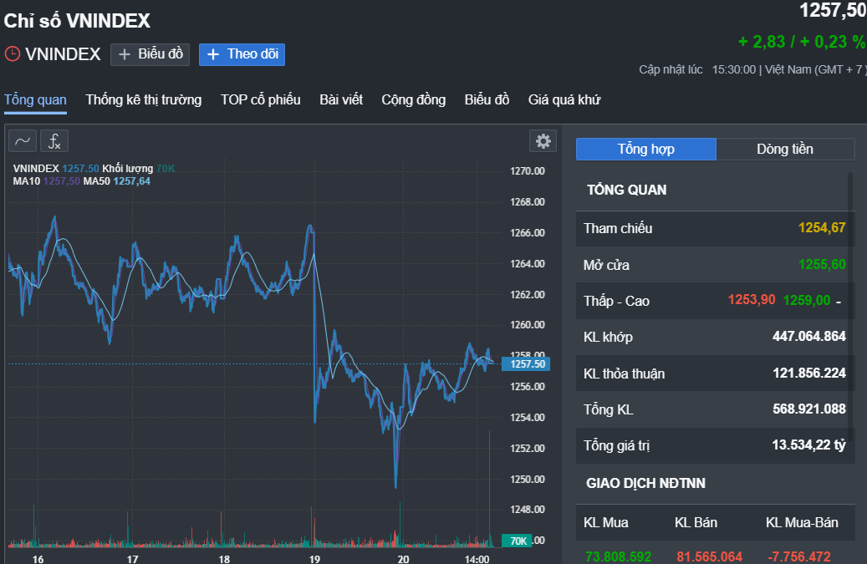Open the Cộng đồng tab
The image size is (867, 564).
(x=414, y=100)
